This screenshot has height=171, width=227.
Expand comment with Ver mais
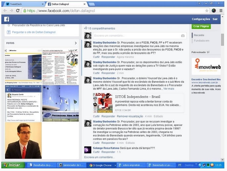click(168, 89)
